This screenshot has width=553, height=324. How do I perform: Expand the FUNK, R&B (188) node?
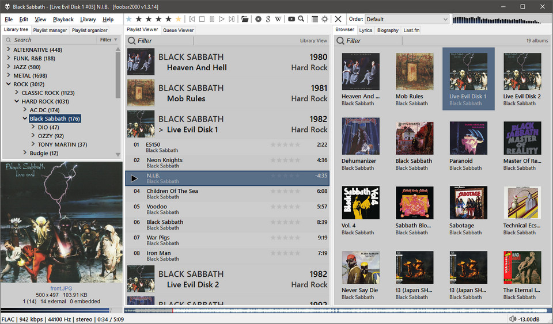(x=9, y=58)
